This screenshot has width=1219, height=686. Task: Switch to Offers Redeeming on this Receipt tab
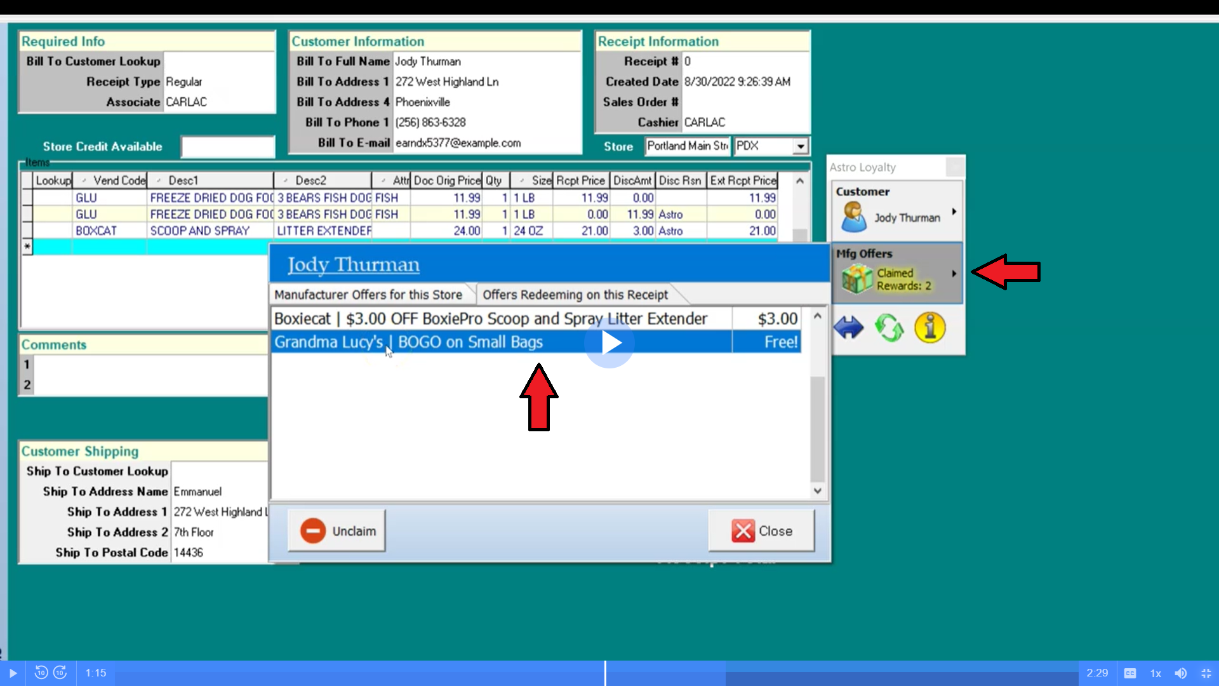click(x=575, y=295)
